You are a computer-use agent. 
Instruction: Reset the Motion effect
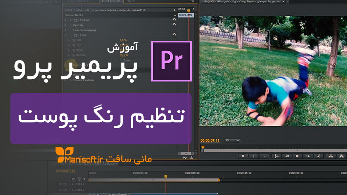(x=174, y=20)
